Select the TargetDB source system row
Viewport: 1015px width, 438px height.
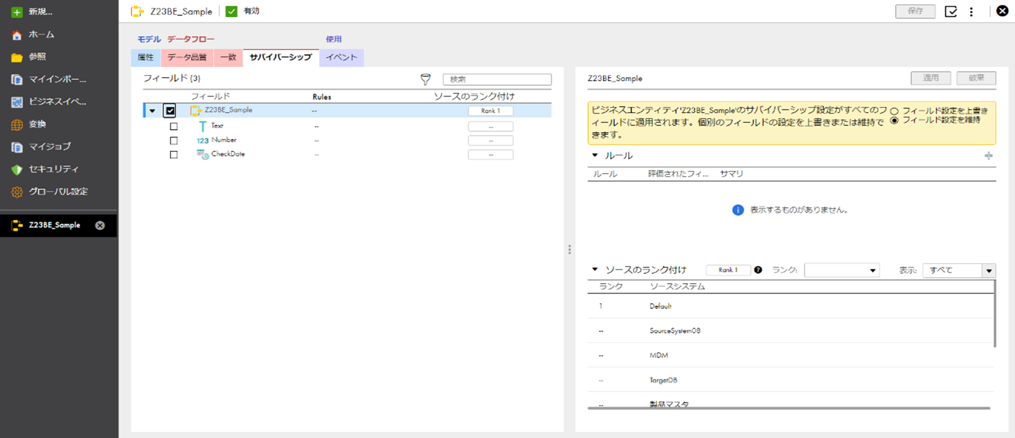pyautogui.click(x=790, y=380)
